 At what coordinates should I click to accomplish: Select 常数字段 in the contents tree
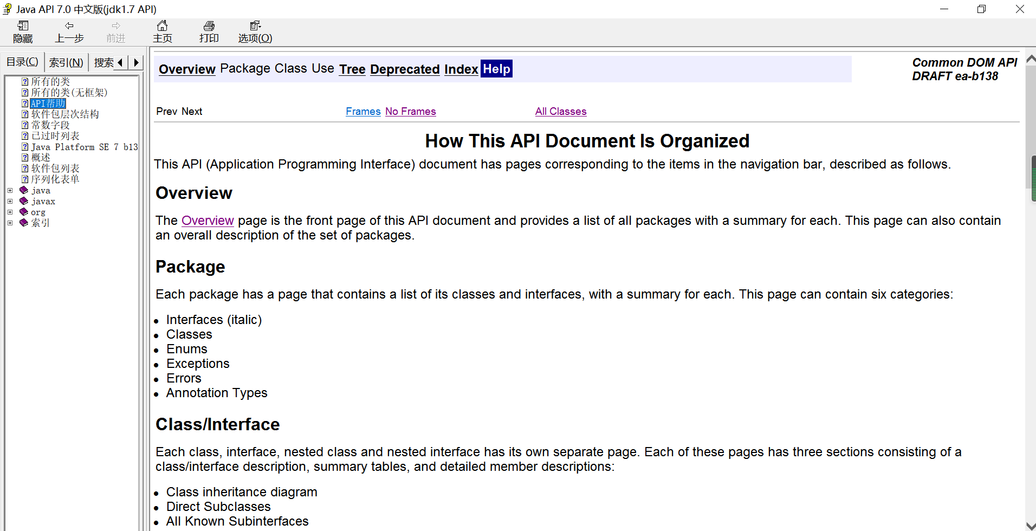point(50,125)
